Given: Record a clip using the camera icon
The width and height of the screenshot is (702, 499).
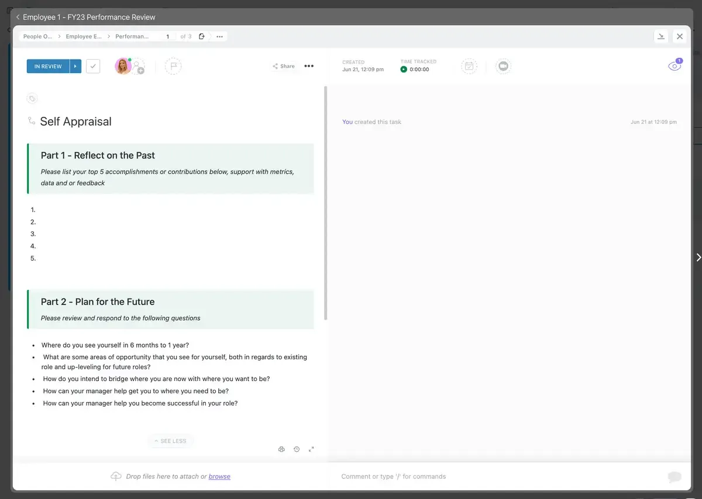Looking at the screenshot, I should point(503,66).
